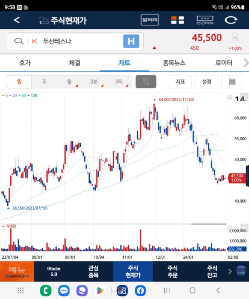Select 주식현재가 in bottom bar
This screenshot has height=299, width=249.
pyautogui.click(x=133, y=272)
